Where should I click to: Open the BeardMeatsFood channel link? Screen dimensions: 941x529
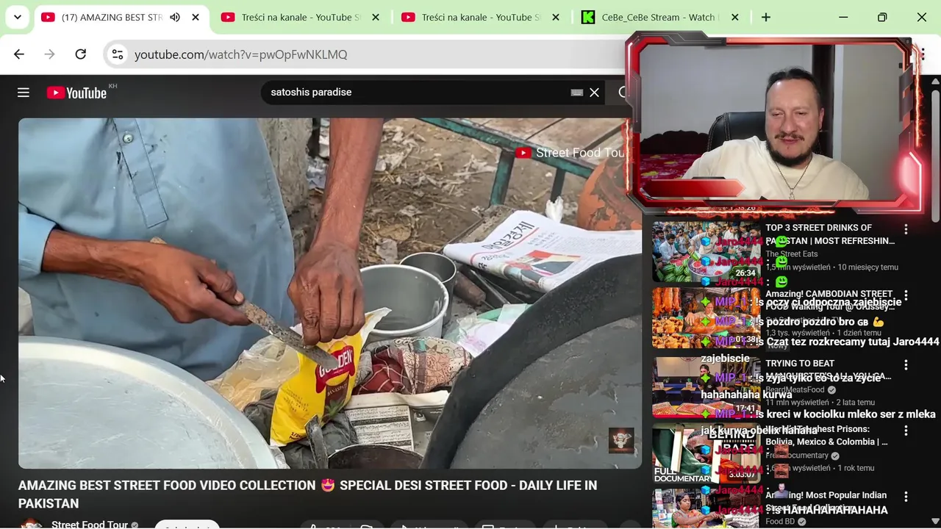click(x=795, y=389)
